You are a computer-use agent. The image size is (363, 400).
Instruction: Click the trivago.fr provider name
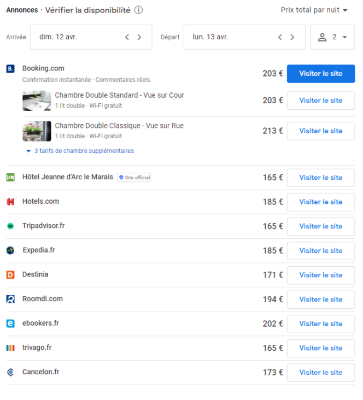[37, 348]
